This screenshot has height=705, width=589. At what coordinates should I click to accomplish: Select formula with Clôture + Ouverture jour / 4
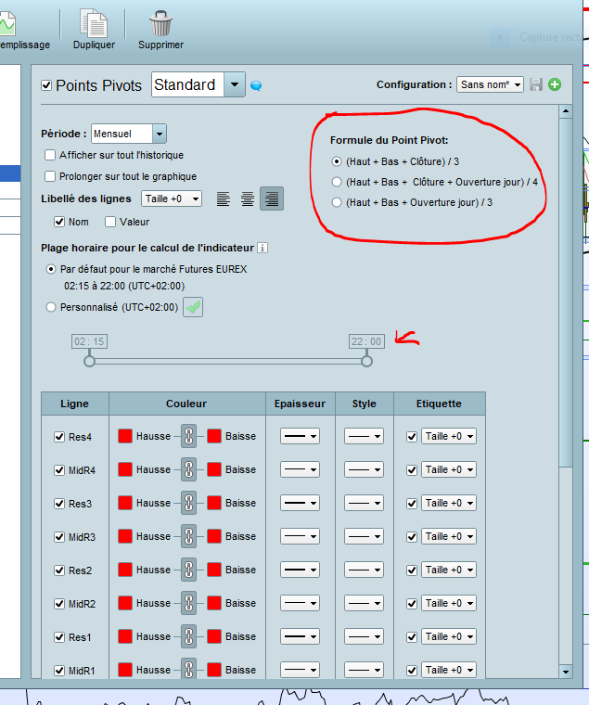(x=337, y=182)
